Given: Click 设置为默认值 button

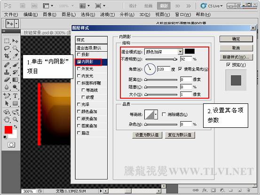Looking at the screenshot, I should point(147,135).
